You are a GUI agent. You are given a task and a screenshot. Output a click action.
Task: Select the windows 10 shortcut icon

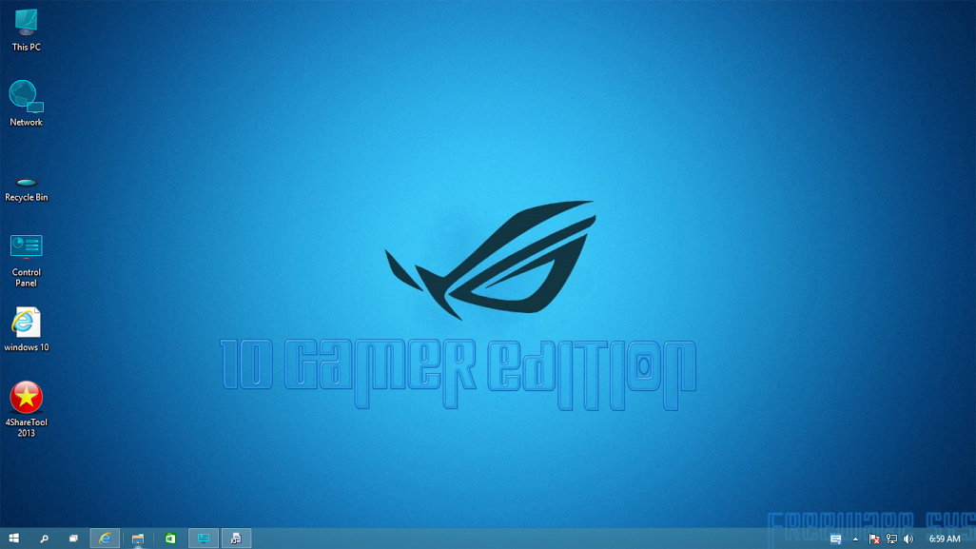coord(26,329)
